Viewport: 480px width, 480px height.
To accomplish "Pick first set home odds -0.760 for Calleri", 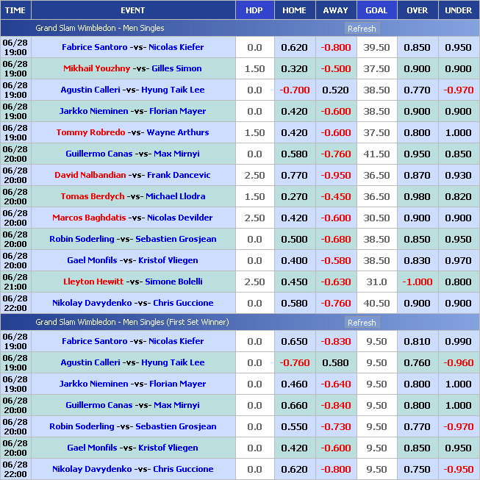I will coord(294,362).
